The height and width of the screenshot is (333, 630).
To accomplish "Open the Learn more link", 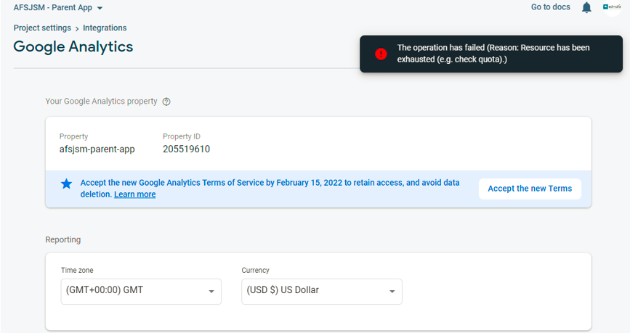I will (x=135, y=194).
